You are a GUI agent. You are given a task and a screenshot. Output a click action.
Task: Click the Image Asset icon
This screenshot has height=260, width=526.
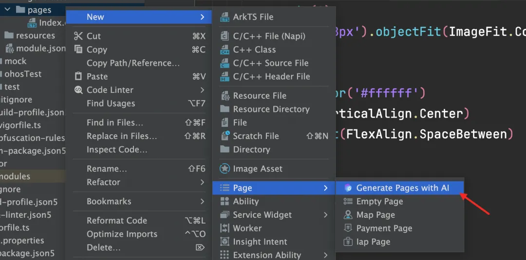[x=225, y=169]
